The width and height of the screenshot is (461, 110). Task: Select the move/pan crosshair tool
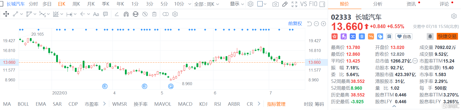pos(6,14)
